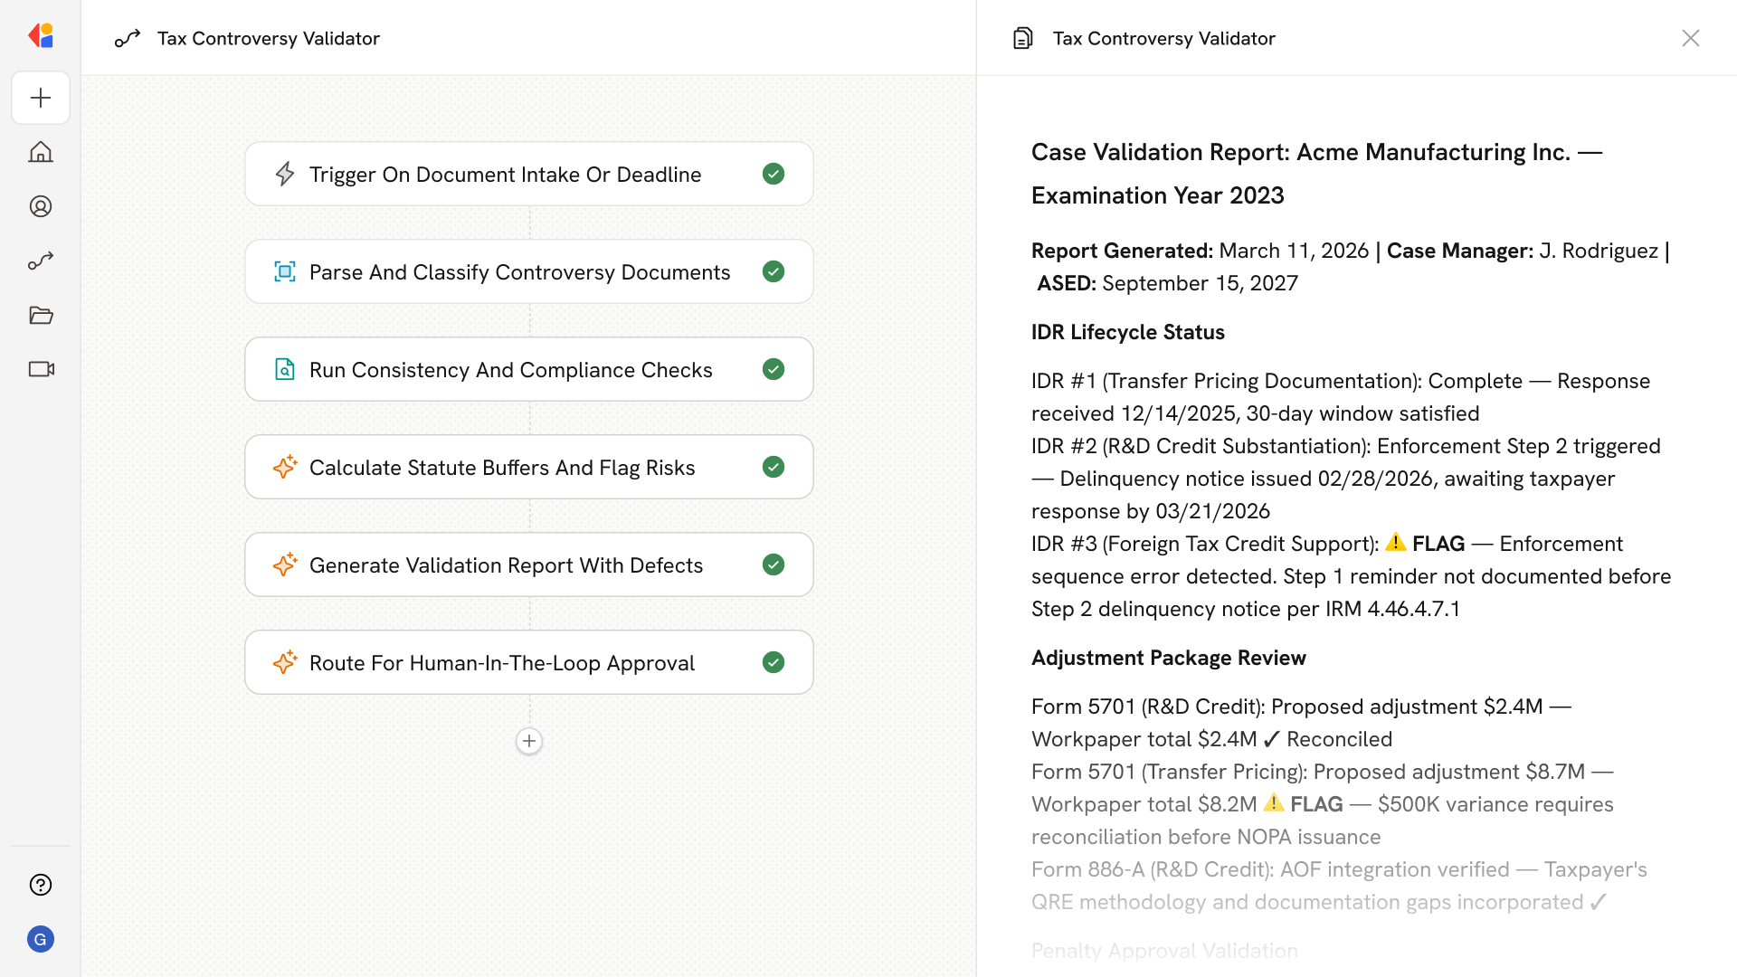Open the Home icon in sidebar
The width and height of the screenshot is (1737, 977).
[41, 152]
